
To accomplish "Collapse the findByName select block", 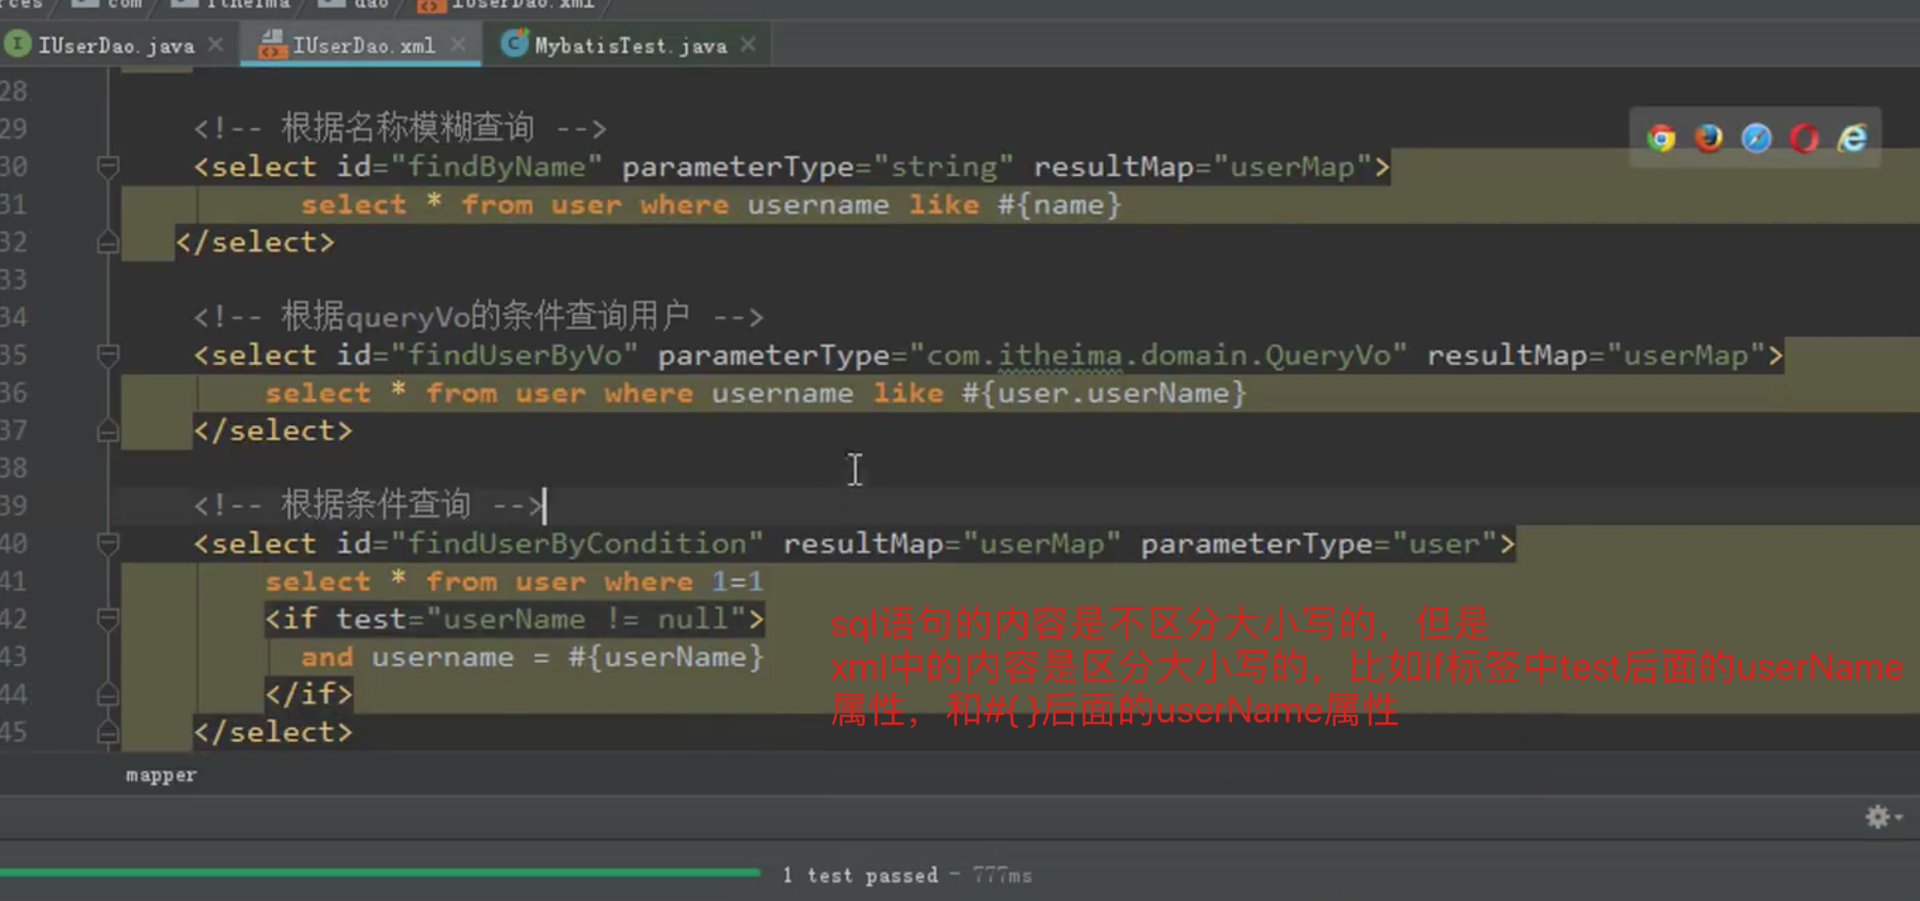I will tap(108, 167).
